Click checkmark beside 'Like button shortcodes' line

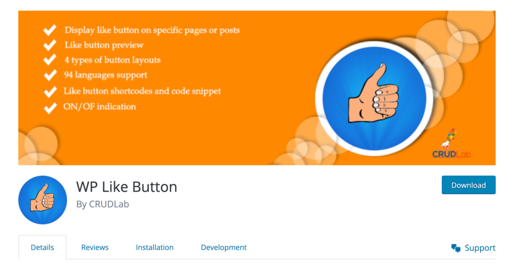coord(50,92)
